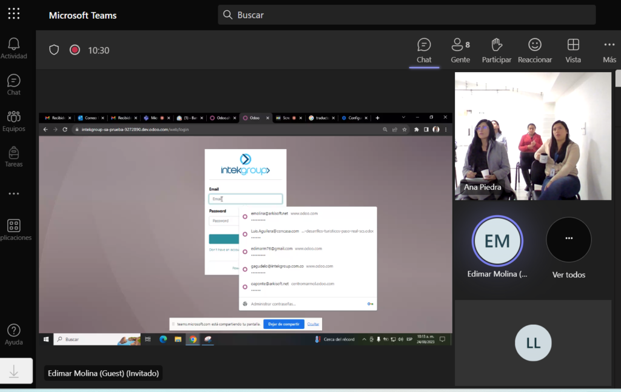Launch Microsoft Edge from the taskbar
The height and width of the screenshot is (392, 621).
click(x=163, y=339)
